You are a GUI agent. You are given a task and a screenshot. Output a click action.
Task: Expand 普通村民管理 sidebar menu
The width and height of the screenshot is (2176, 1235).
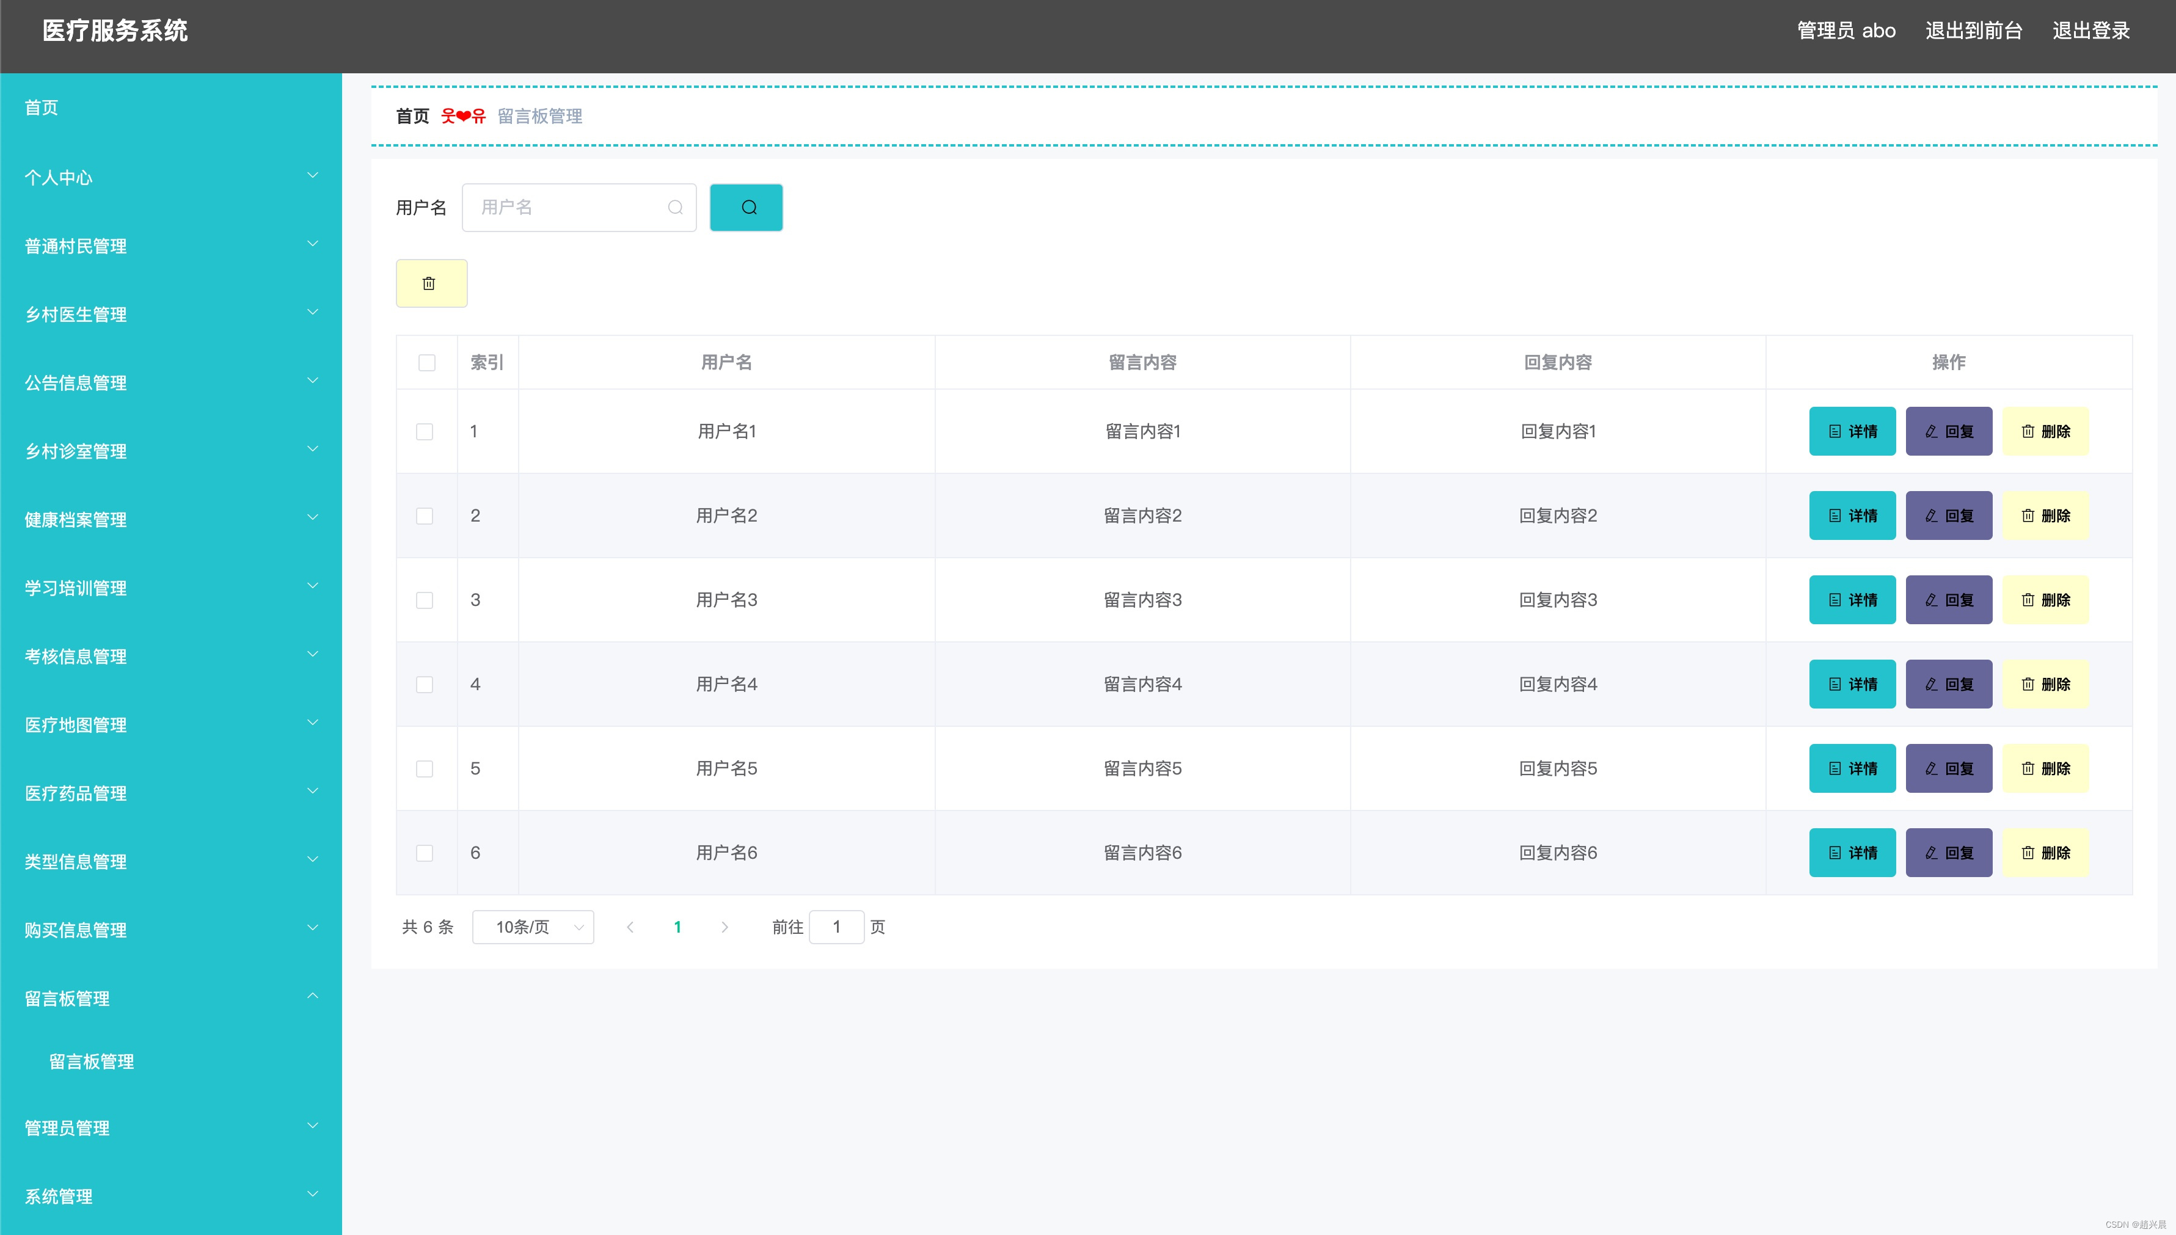(x=170, y=246)
